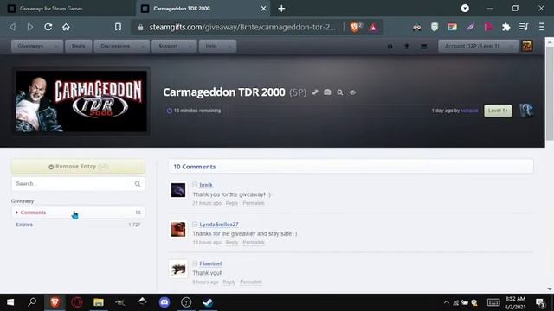The width and height of the screenshot is (554, 311).
Task: Click the shield extension icon in toolbar
Action: [x=435, y=27]
